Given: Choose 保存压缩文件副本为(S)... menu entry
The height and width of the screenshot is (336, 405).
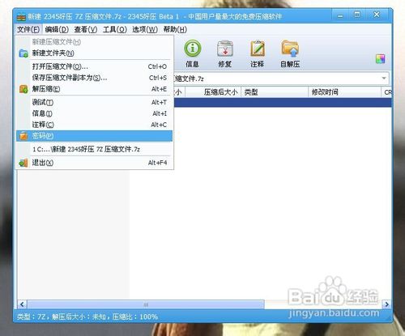Looking at the screenshot, I should [94, 78].
